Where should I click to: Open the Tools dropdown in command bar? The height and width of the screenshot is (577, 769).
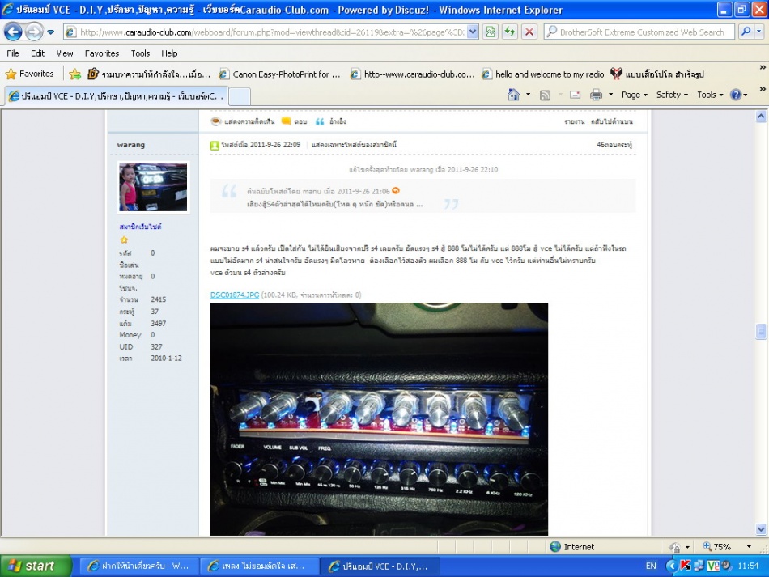(710, 95)
